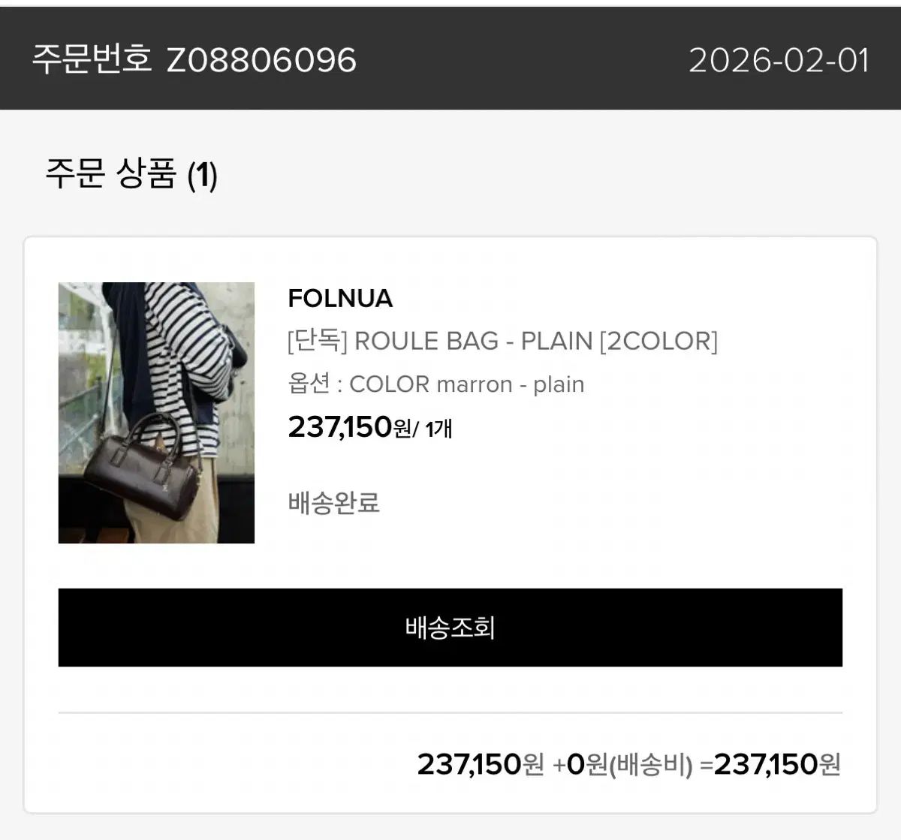Viewport: 901px width, 840px height.
Task: Click the subtotal 237,150원 before shipping
Action: coord(481,764)
